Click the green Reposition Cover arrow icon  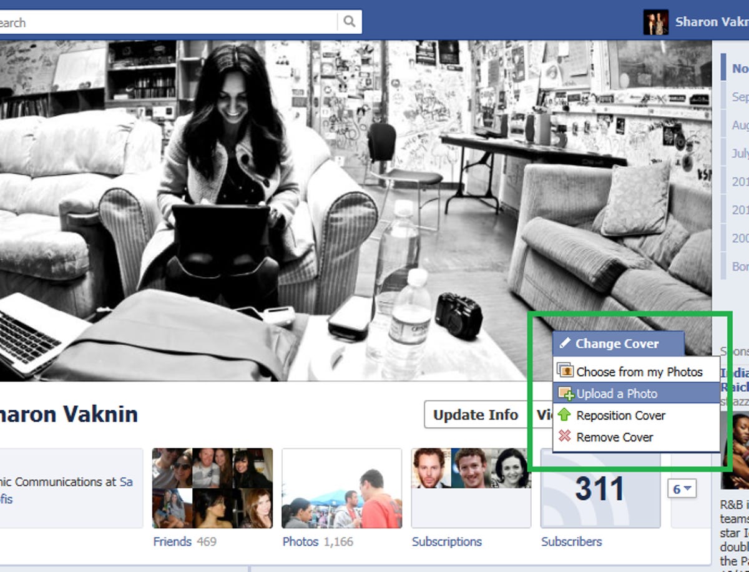tap(565, 415)
